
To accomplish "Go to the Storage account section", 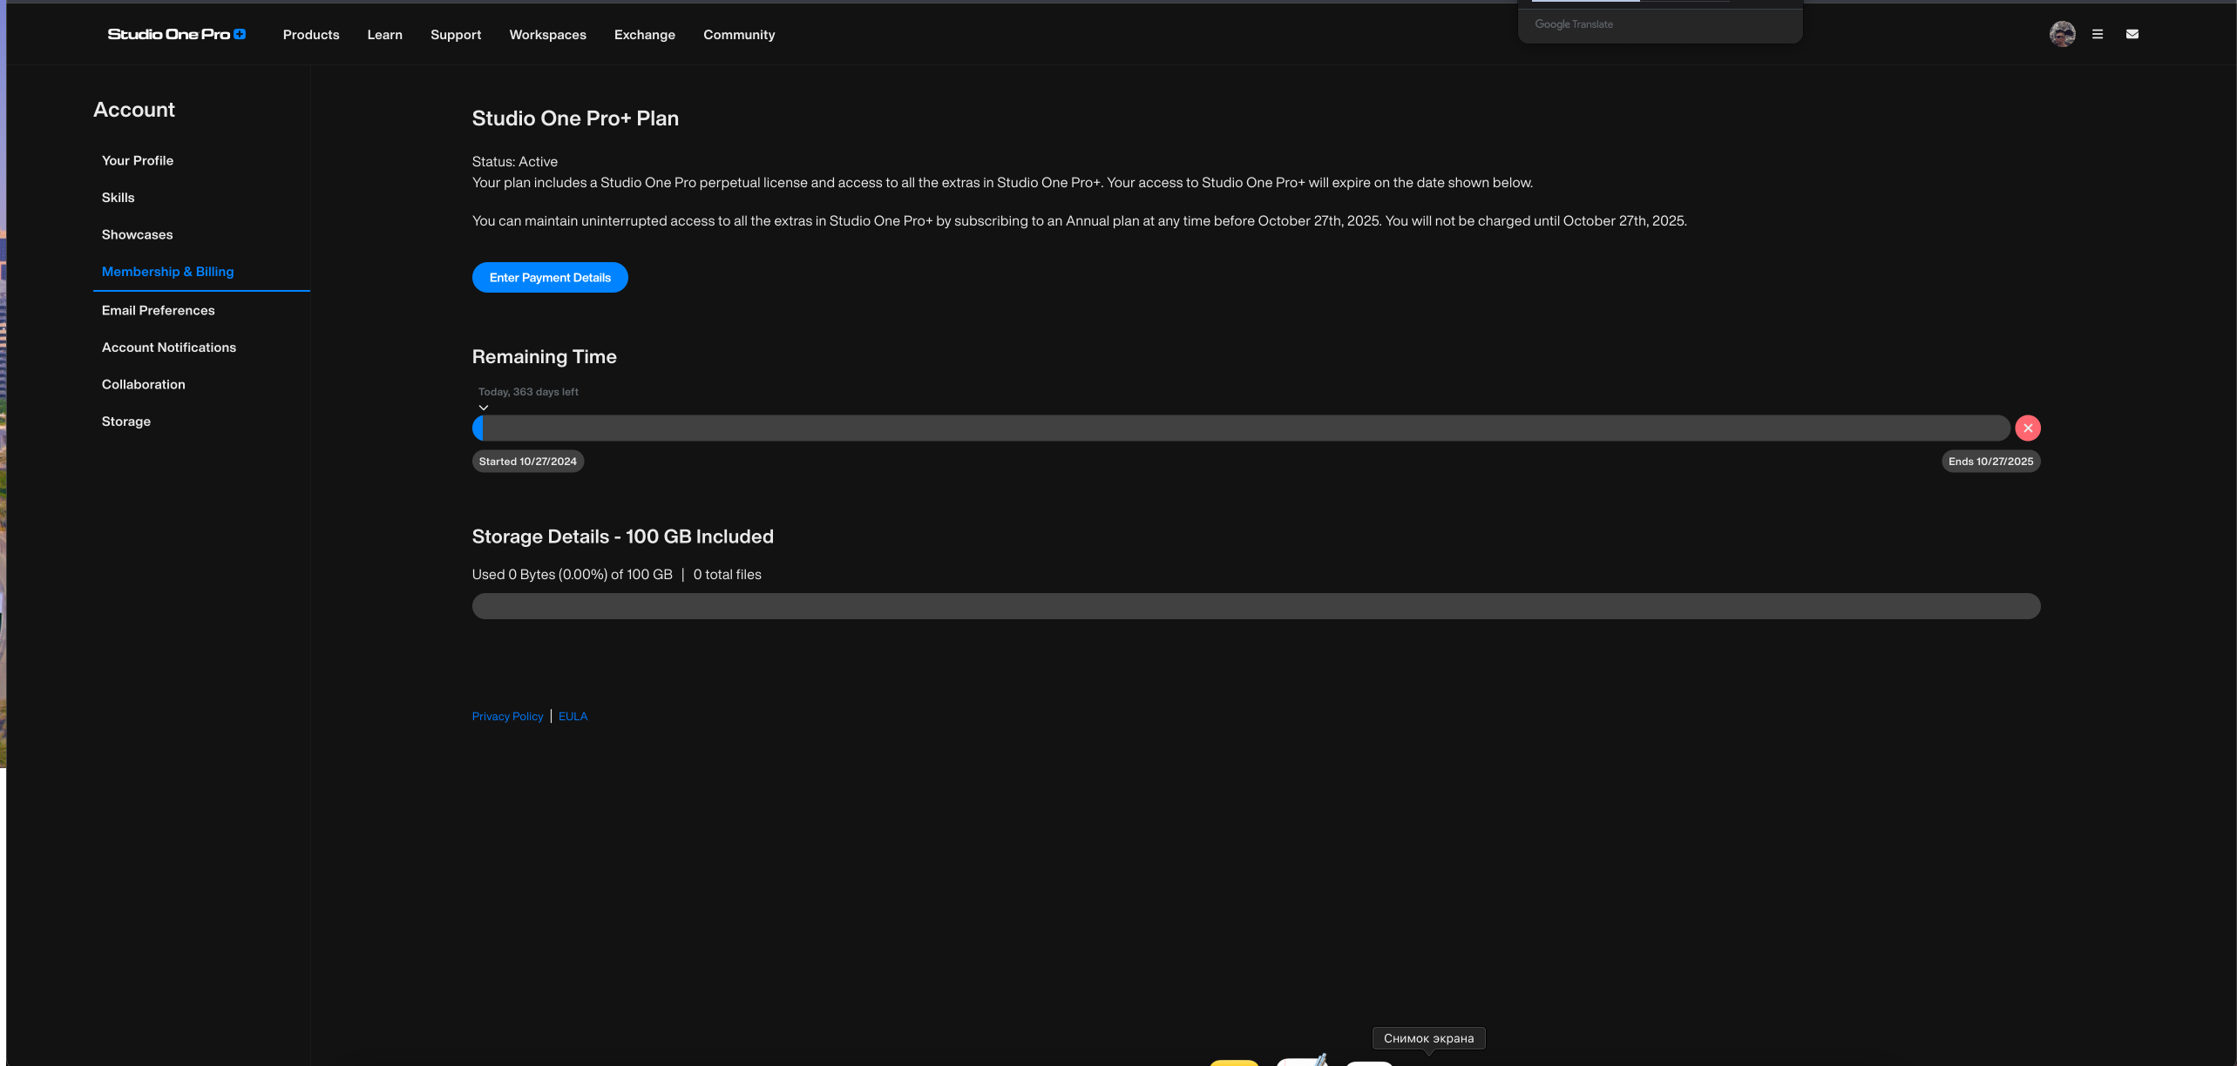I will 126,422.
